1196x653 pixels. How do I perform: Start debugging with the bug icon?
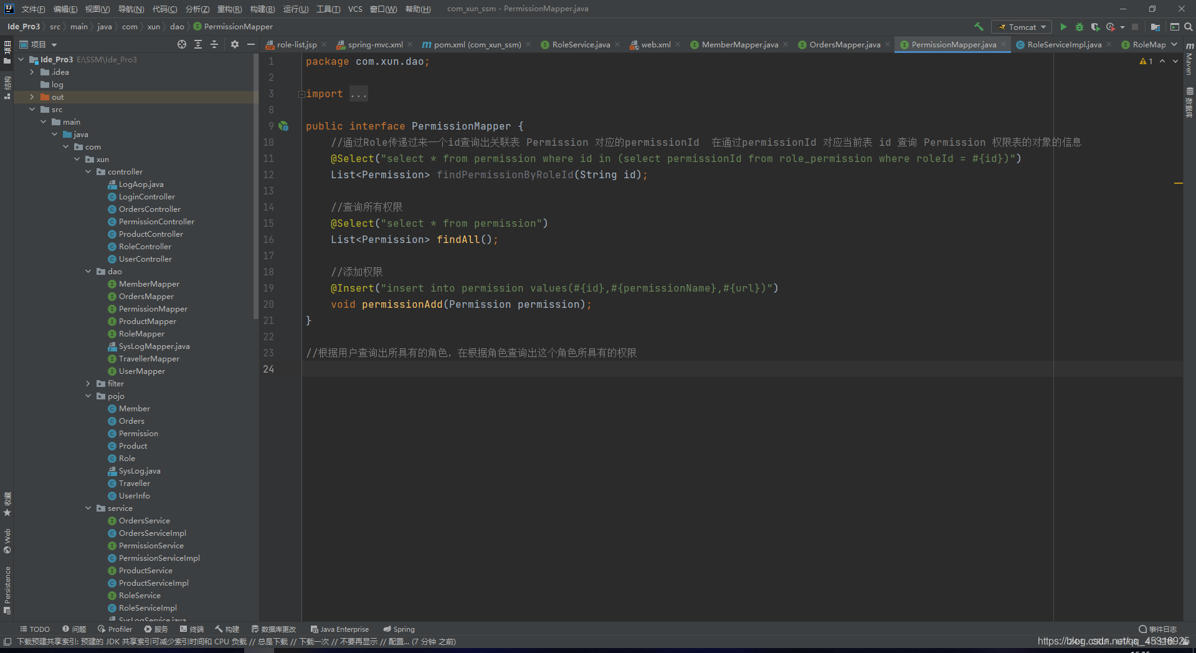pos(1080,27)
